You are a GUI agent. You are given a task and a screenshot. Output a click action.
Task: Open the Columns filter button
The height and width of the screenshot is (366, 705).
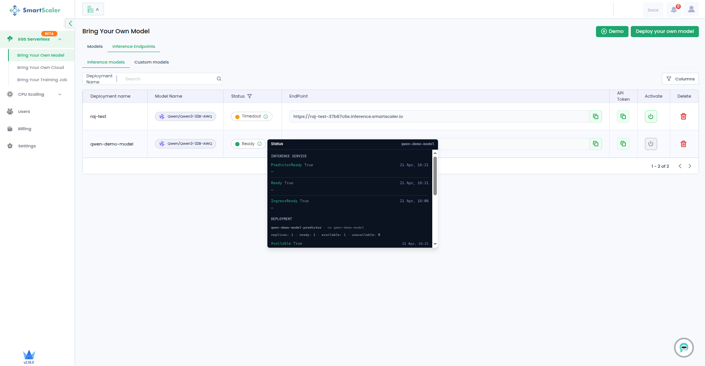pos(680,79)
